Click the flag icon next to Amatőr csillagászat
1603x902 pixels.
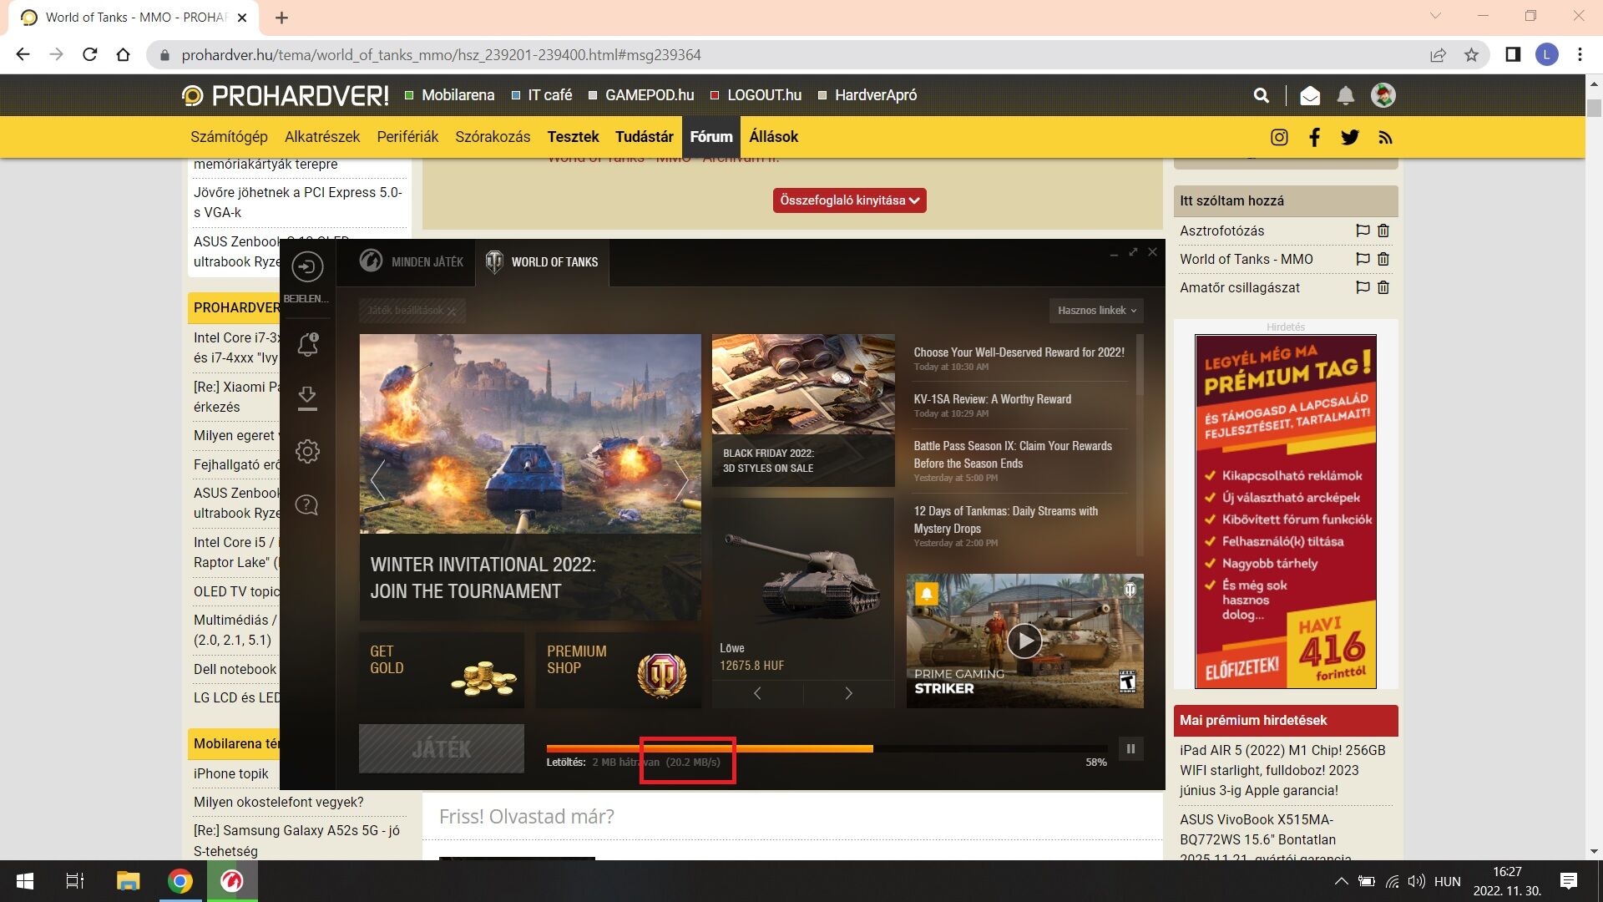[1363, 287]
